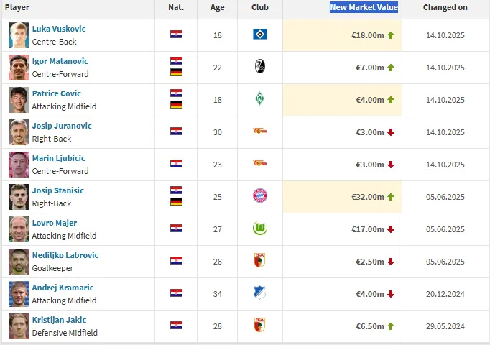Image resolution: width=490 pixels, height=345 pixels.
Task: Click Hoffenheim club crest for Kramaric
Action: click(x=260, y=293)
